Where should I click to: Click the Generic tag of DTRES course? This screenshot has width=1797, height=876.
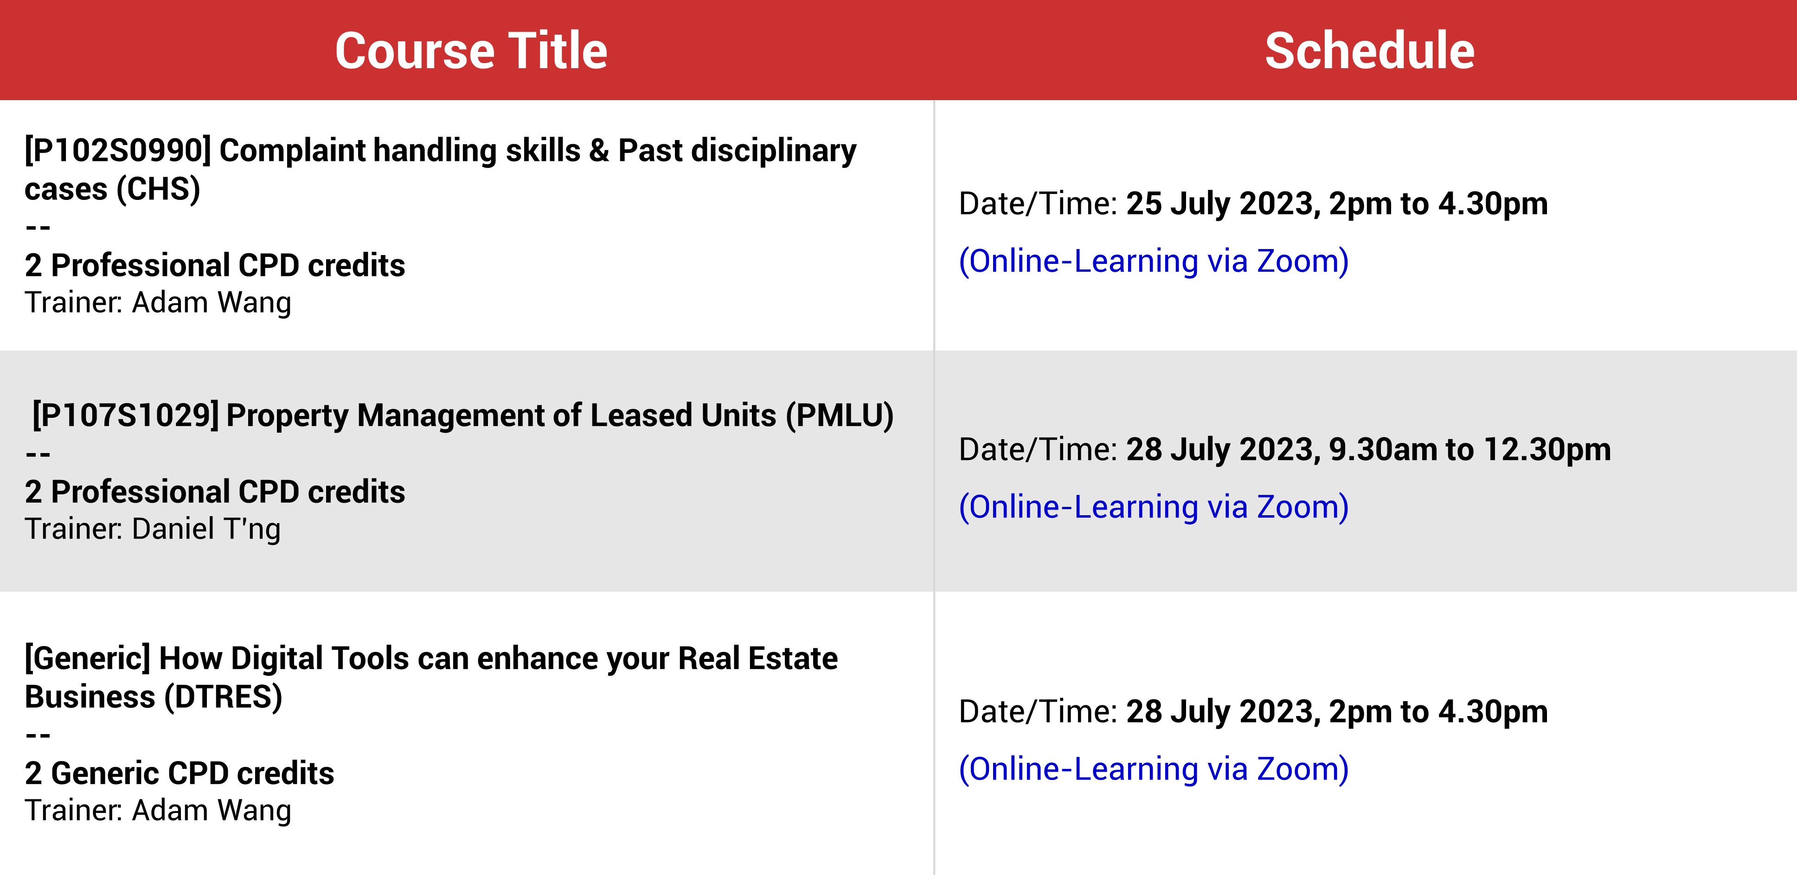point(87,659)
